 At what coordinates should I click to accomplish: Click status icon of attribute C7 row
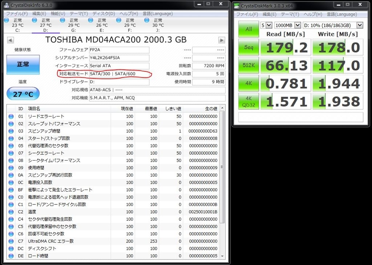(11, 241)
